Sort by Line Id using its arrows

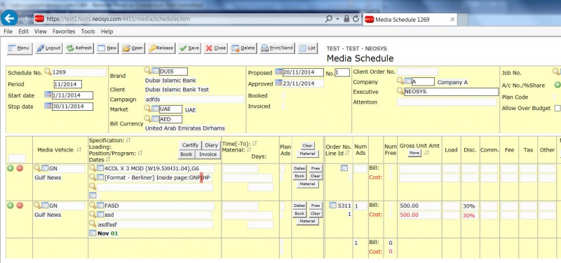[x=347, y=153]
